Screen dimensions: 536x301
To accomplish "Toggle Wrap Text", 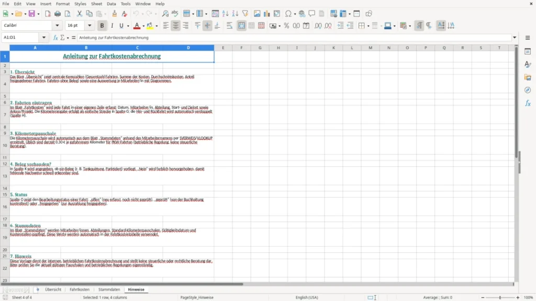I will (229, 26).
